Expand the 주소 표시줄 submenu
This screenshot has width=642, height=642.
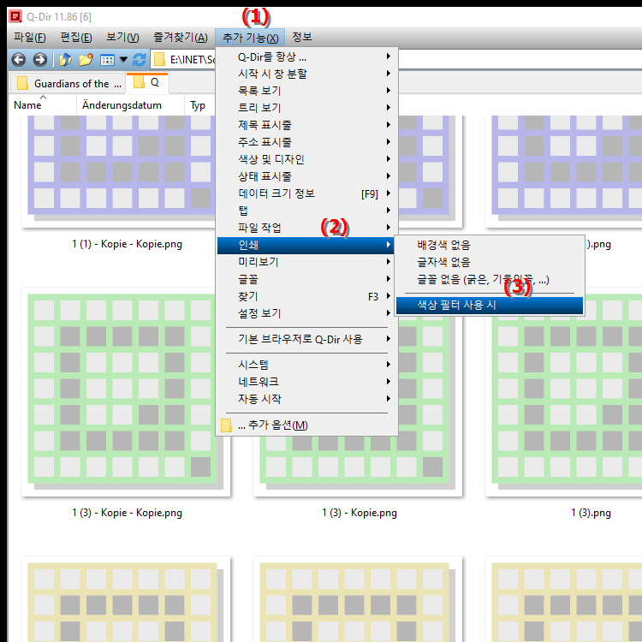pos(306,142)
